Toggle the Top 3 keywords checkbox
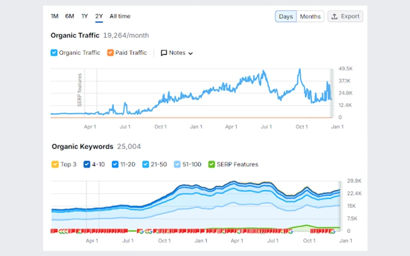The width and height of the screenshot is (410, 256). click(55, 164)
